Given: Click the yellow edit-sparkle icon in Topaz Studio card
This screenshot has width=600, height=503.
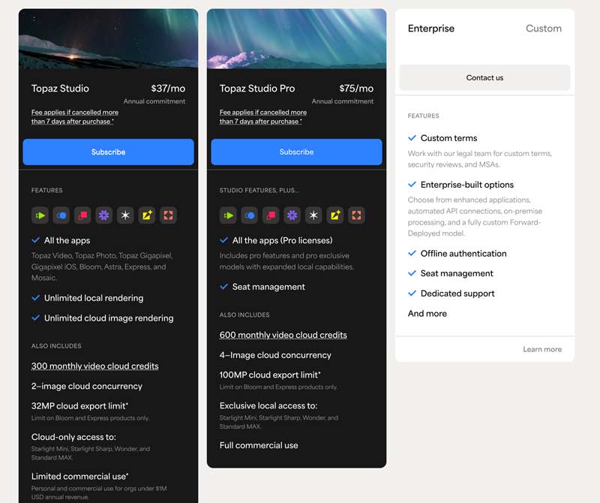Looking at the screenshot, I should click(147, 215).
